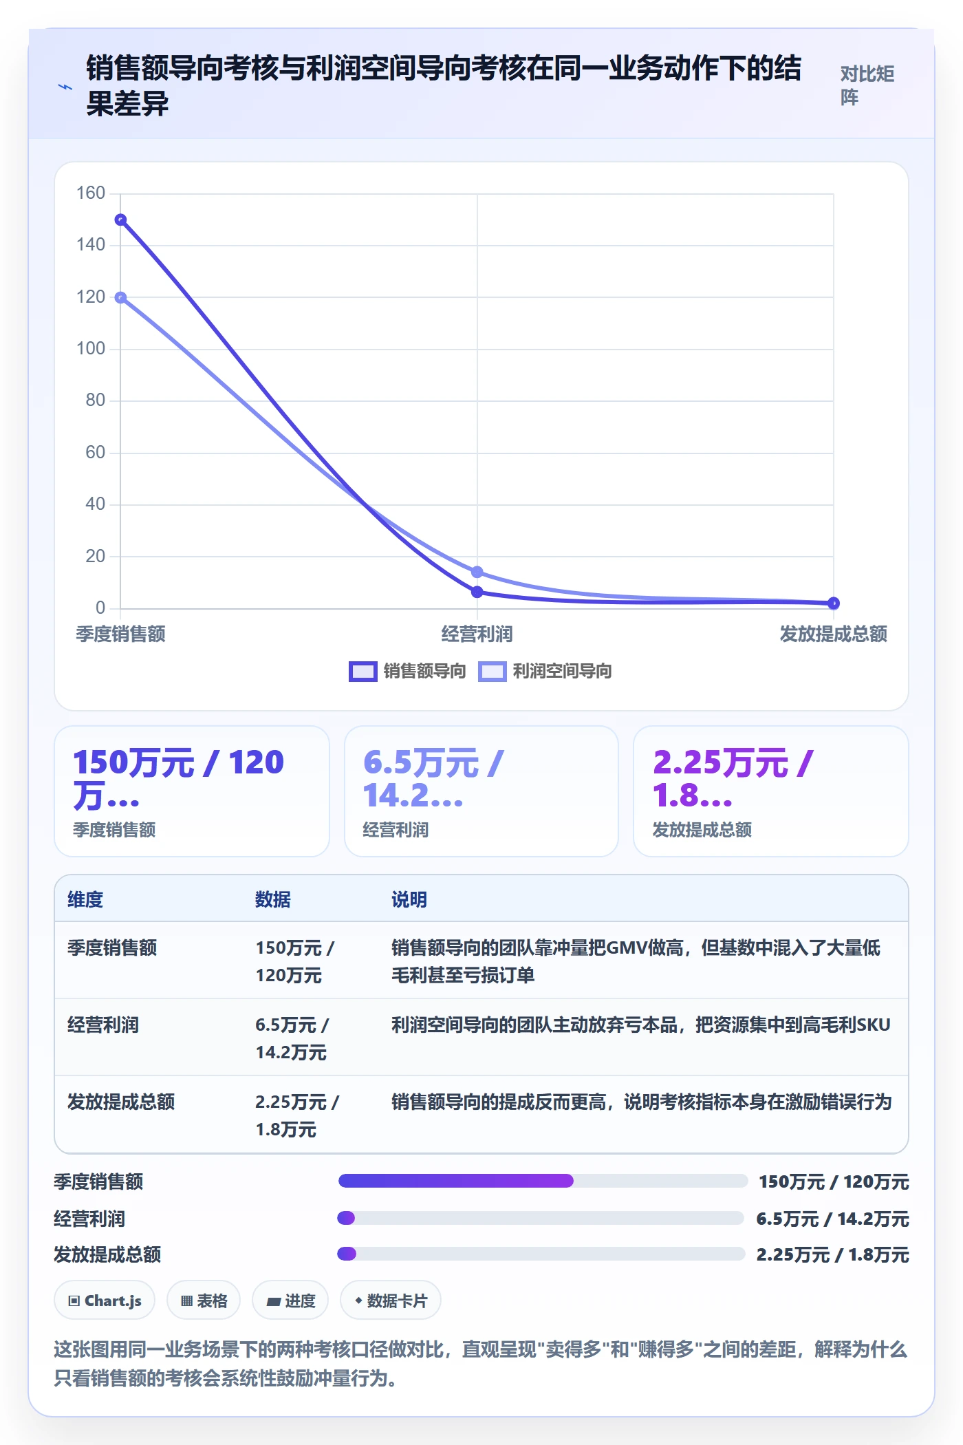Click the lightning icon beside the title
Viewport: 963px width, 1445px height.
pos(65,87)
